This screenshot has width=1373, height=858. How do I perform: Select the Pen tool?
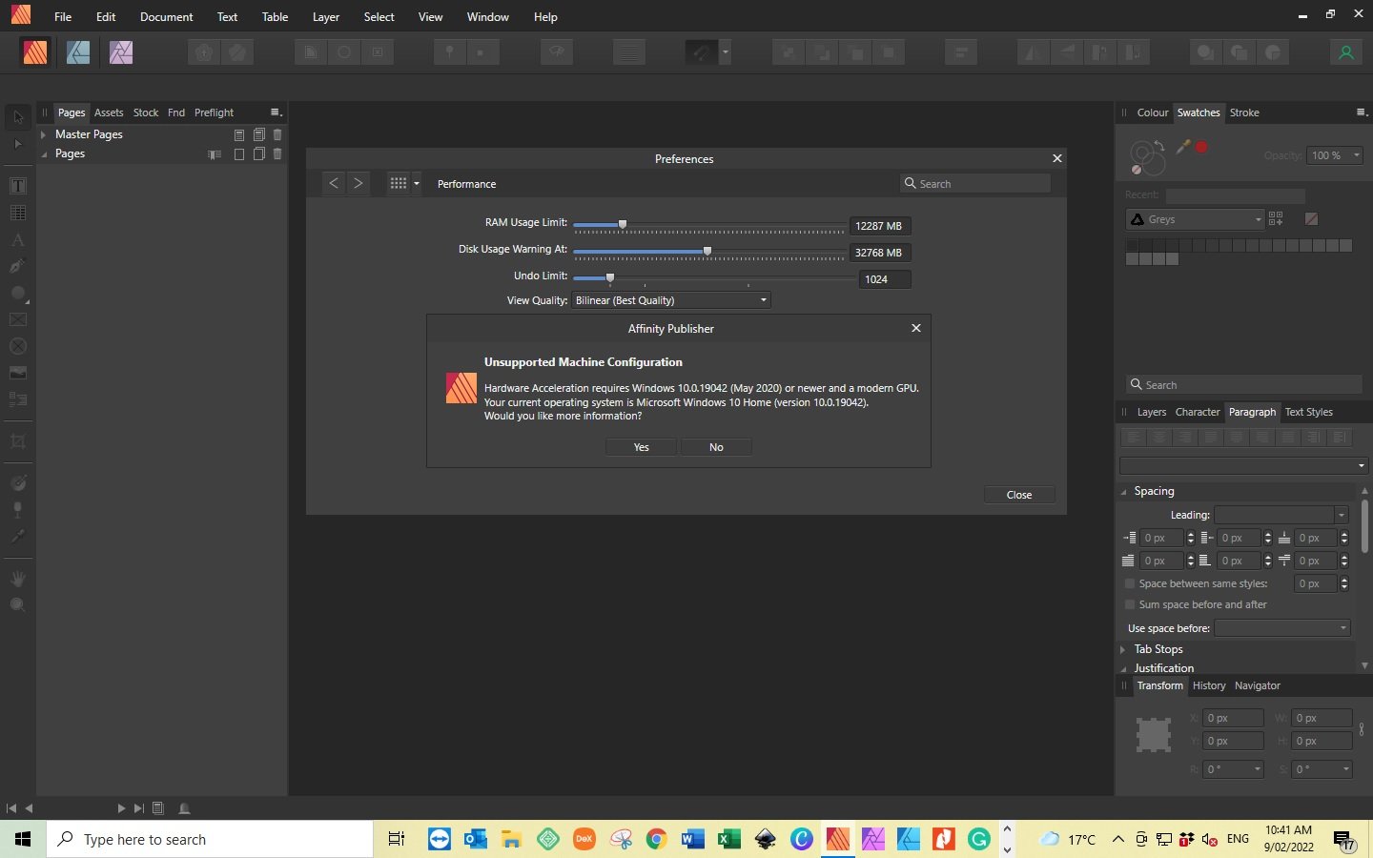[17, 266]
